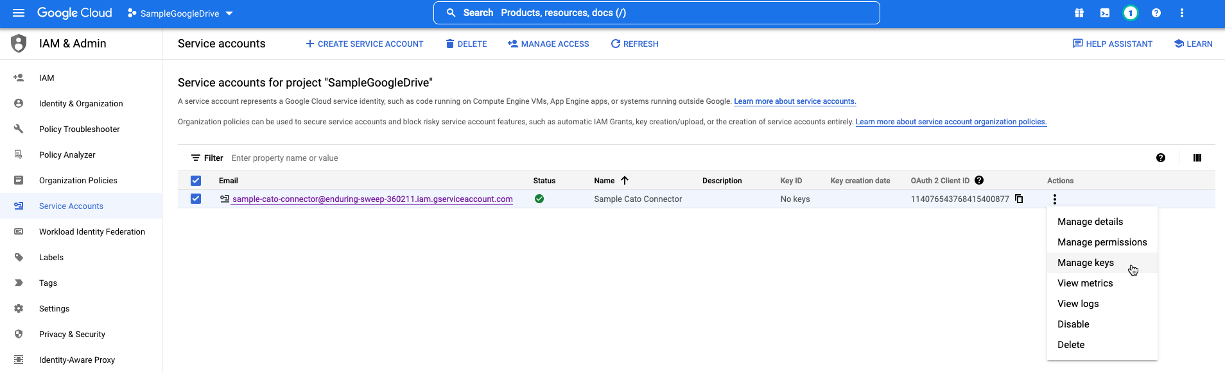Toggle the select-all header checkbox
The image size is (1225, 373).
click(x=196, y=181)
